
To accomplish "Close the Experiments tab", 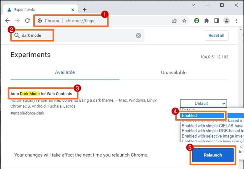I will pyautogui.click(x=73, y=10).
